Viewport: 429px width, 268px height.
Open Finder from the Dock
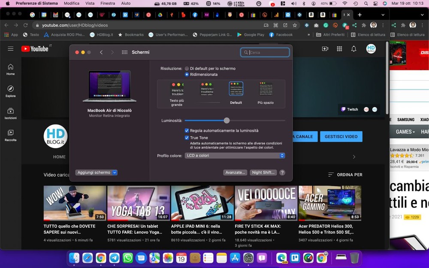pyautogui.click(x=74, y=258)
